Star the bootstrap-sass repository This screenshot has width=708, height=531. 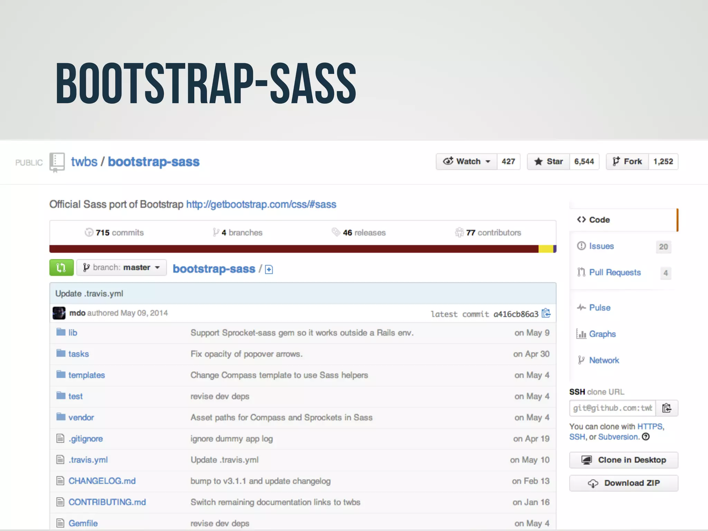point(548,161)
